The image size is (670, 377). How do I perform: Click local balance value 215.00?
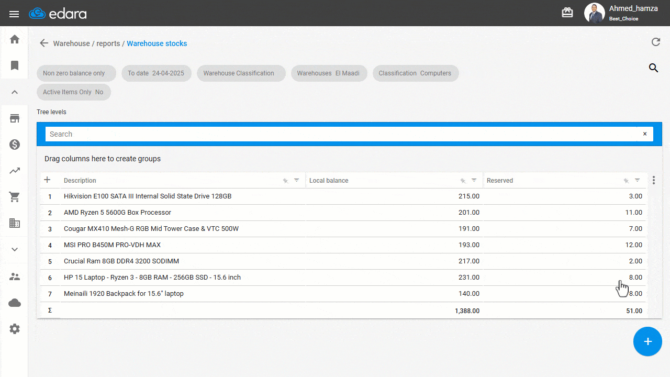click(x=469, y=196)
